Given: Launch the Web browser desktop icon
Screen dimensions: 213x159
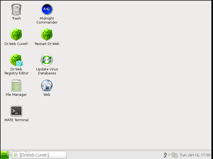Looking at the screenshot, I should pyautogui.click(x=47, y=85).
